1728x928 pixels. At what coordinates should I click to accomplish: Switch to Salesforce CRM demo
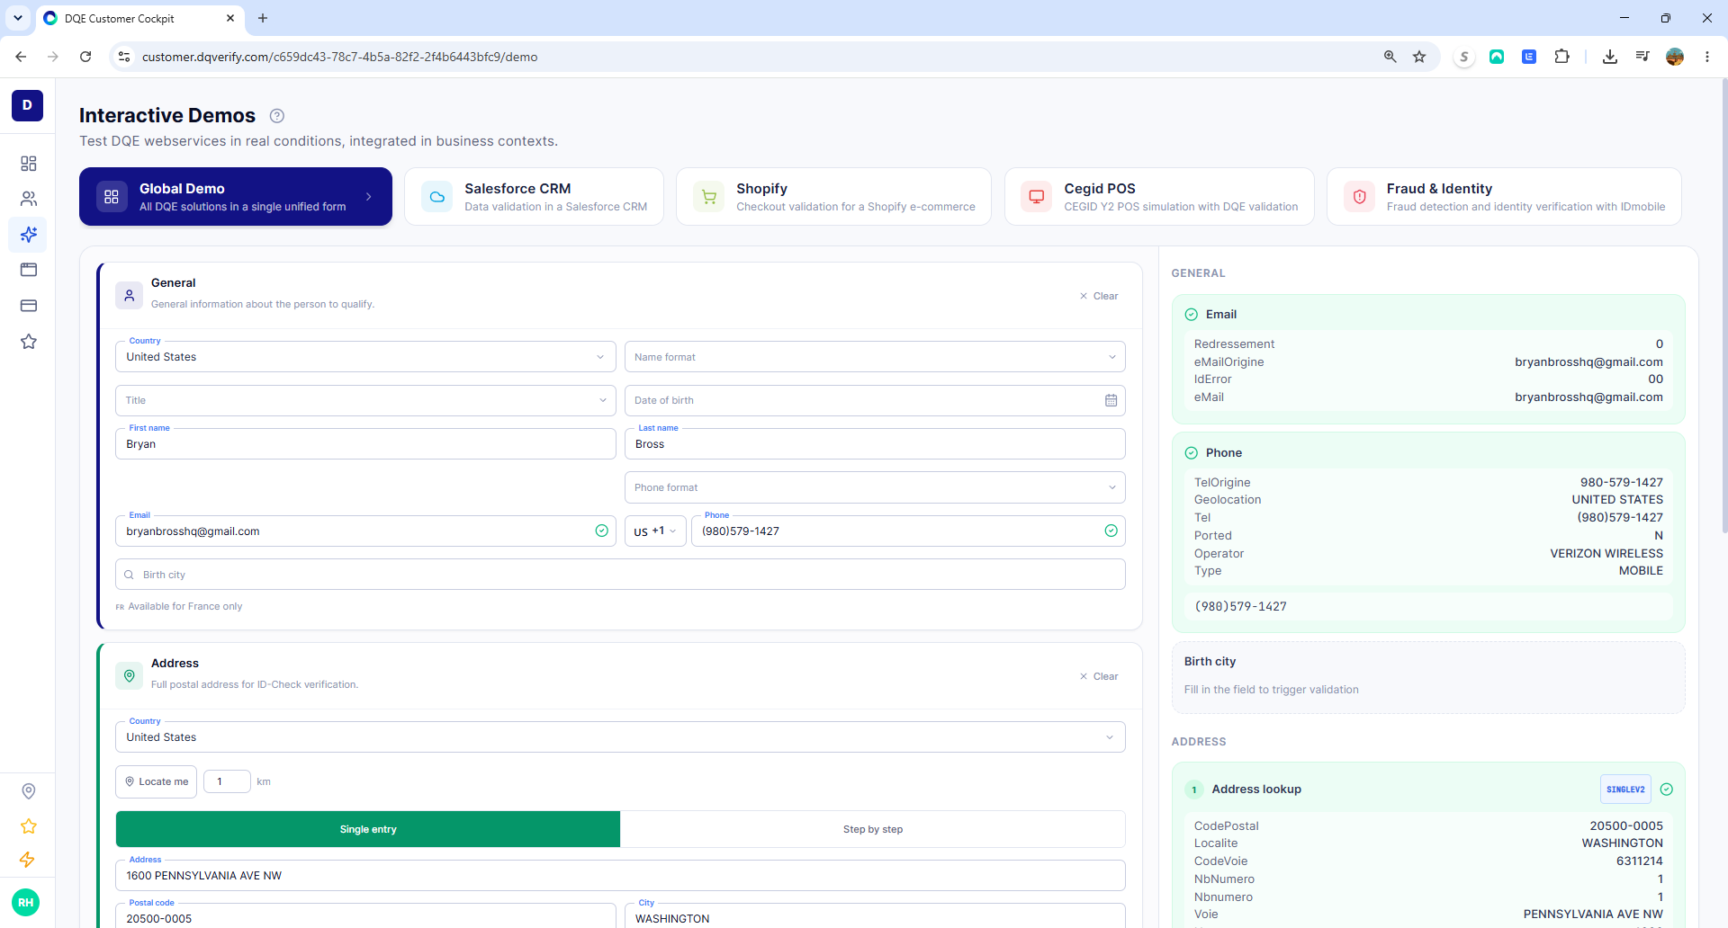point(534,197)
